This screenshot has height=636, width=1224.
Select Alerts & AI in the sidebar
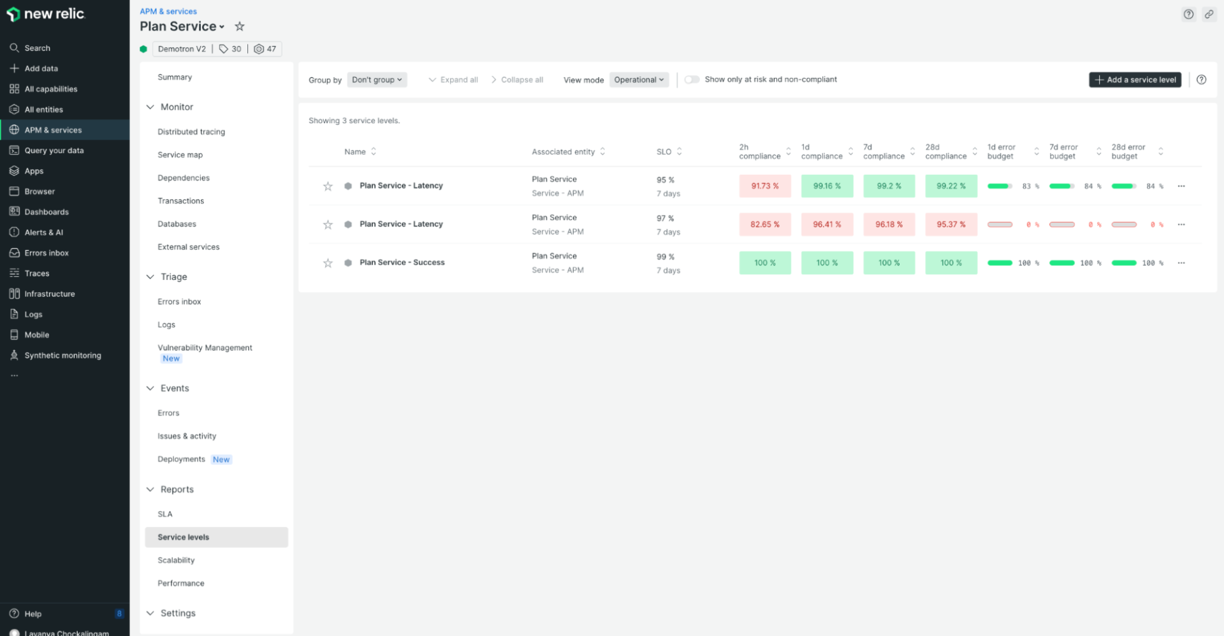click(43, 232)
